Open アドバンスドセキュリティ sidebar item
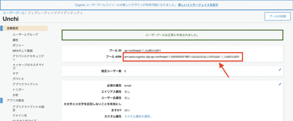This screenshot has width=293, height=121. point(28,58)
